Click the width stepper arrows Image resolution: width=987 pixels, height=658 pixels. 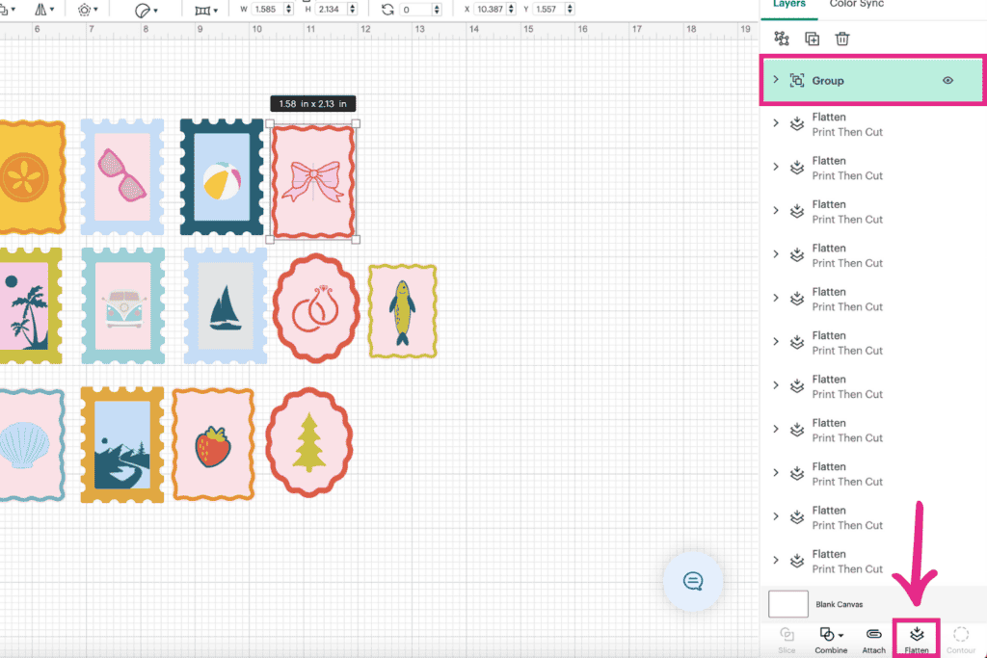(x=289, y=10)
